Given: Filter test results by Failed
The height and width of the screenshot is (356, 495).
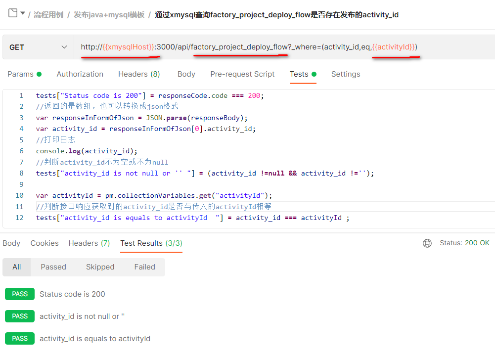Looking at the screenshot, I should (145, 267).
